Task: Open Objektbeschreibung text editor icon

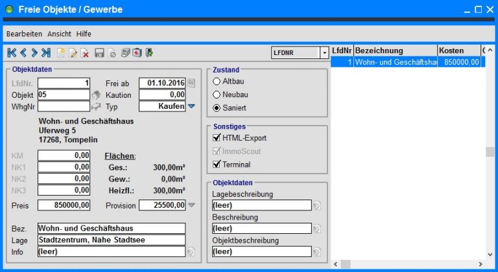Action: [316, 252]
